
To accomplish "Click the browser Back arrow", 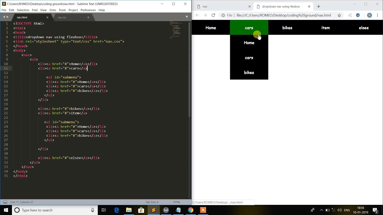I will click(x=197, y=15).
